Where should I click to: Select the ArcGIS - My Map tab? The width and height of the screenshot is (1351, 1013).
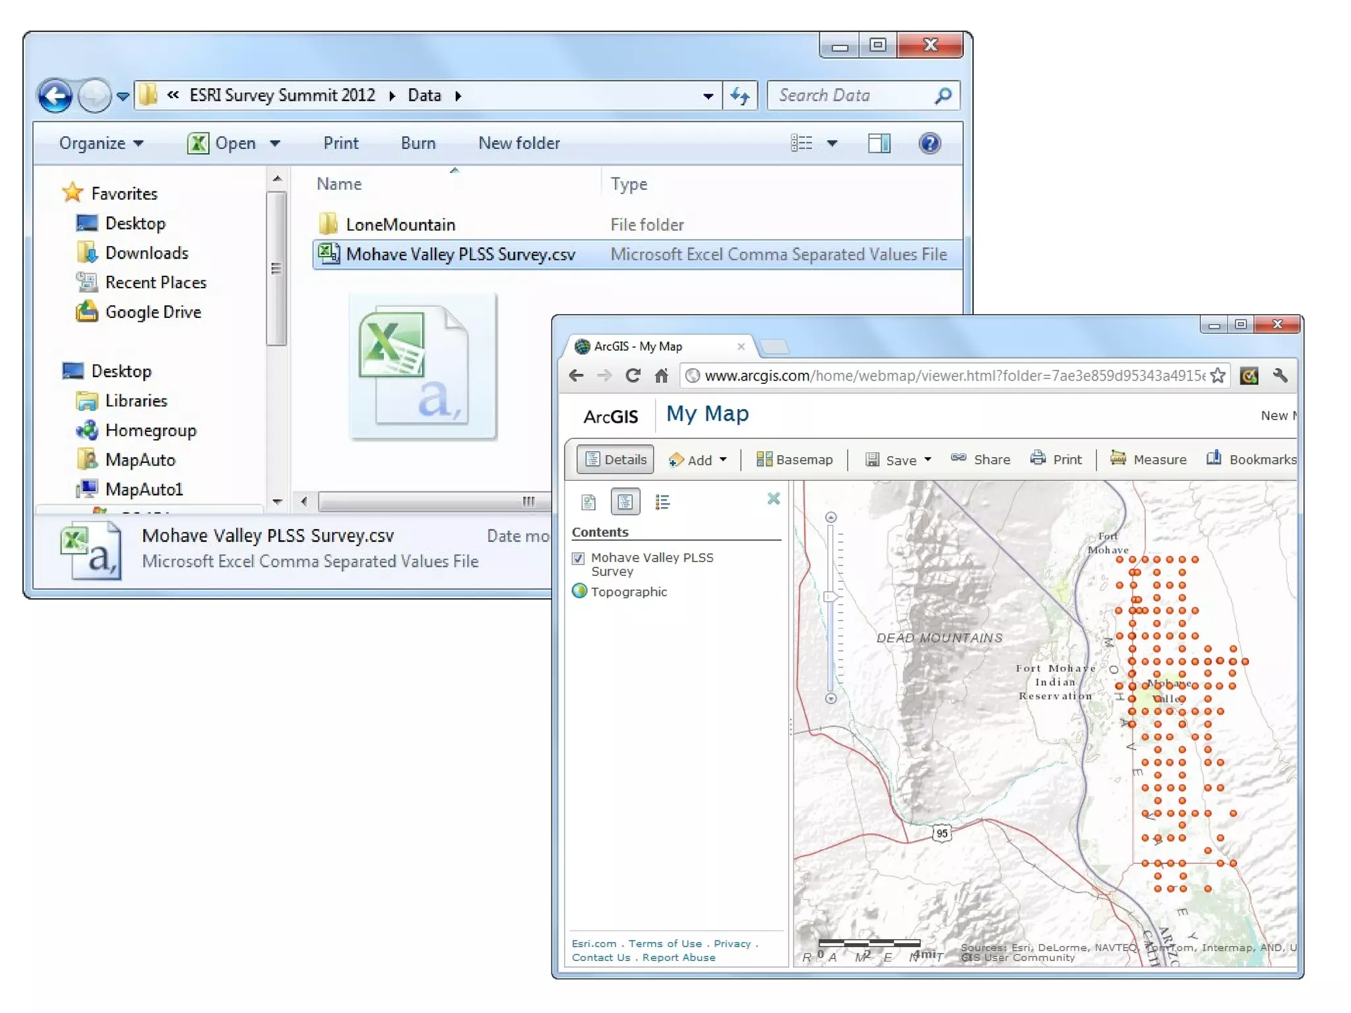click(x=638, y=346)
